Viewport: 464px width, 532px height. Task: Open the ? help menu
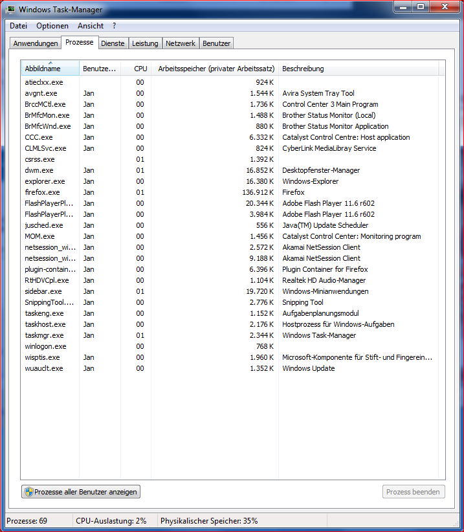115,26
